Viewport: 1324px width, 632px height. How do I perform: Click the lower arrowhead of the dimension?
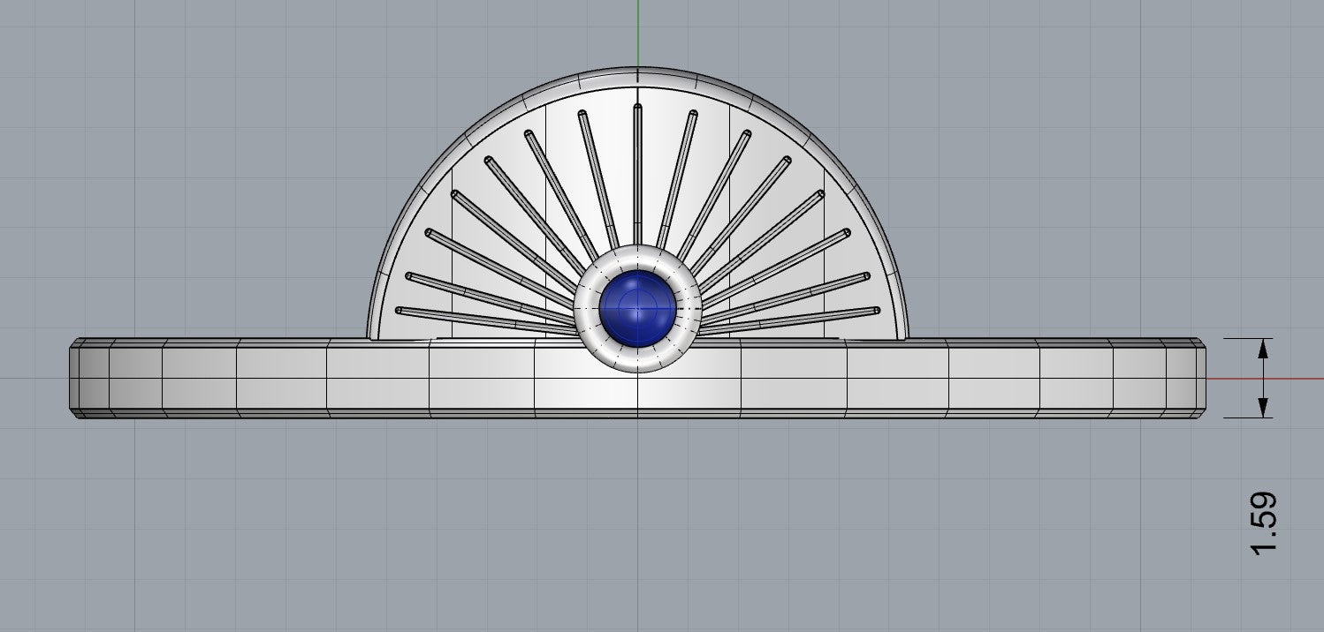1264,407
